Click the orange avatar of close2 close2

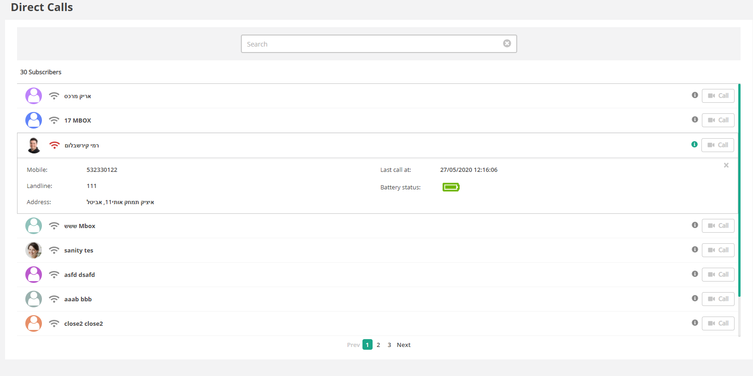34,323
